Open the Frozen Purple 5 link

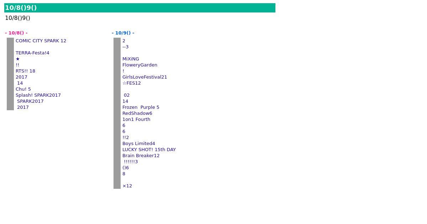click(x=141, y=107)
